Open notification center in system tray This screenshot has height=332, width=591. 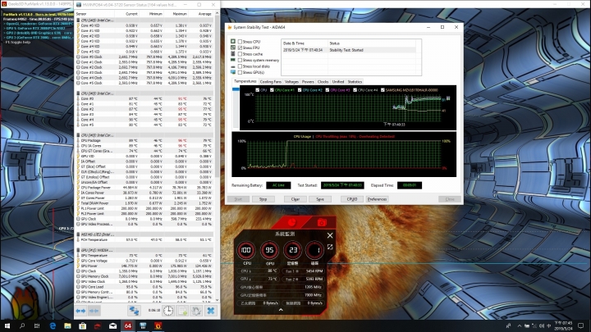tap(581, 326)
